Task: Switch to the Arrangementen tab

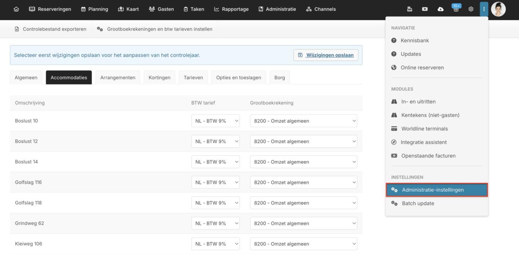Action: 118,78
